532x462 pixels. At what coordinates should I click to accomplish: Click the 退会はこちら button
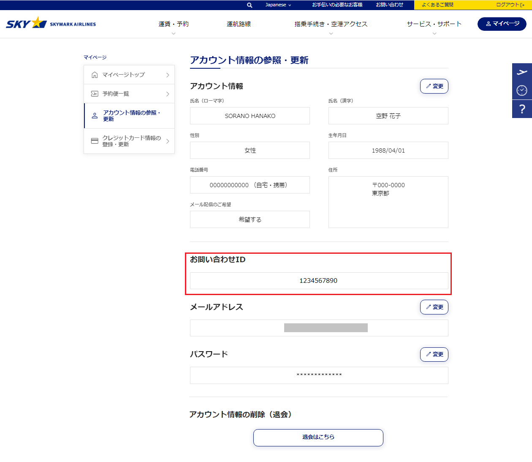318,437
